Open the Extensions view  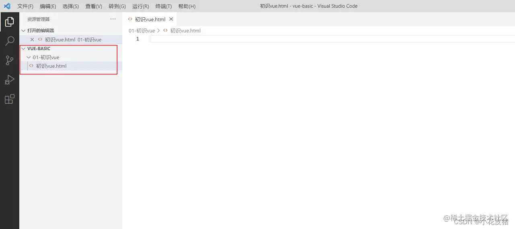pyautogui.click(x=10, y=99)
